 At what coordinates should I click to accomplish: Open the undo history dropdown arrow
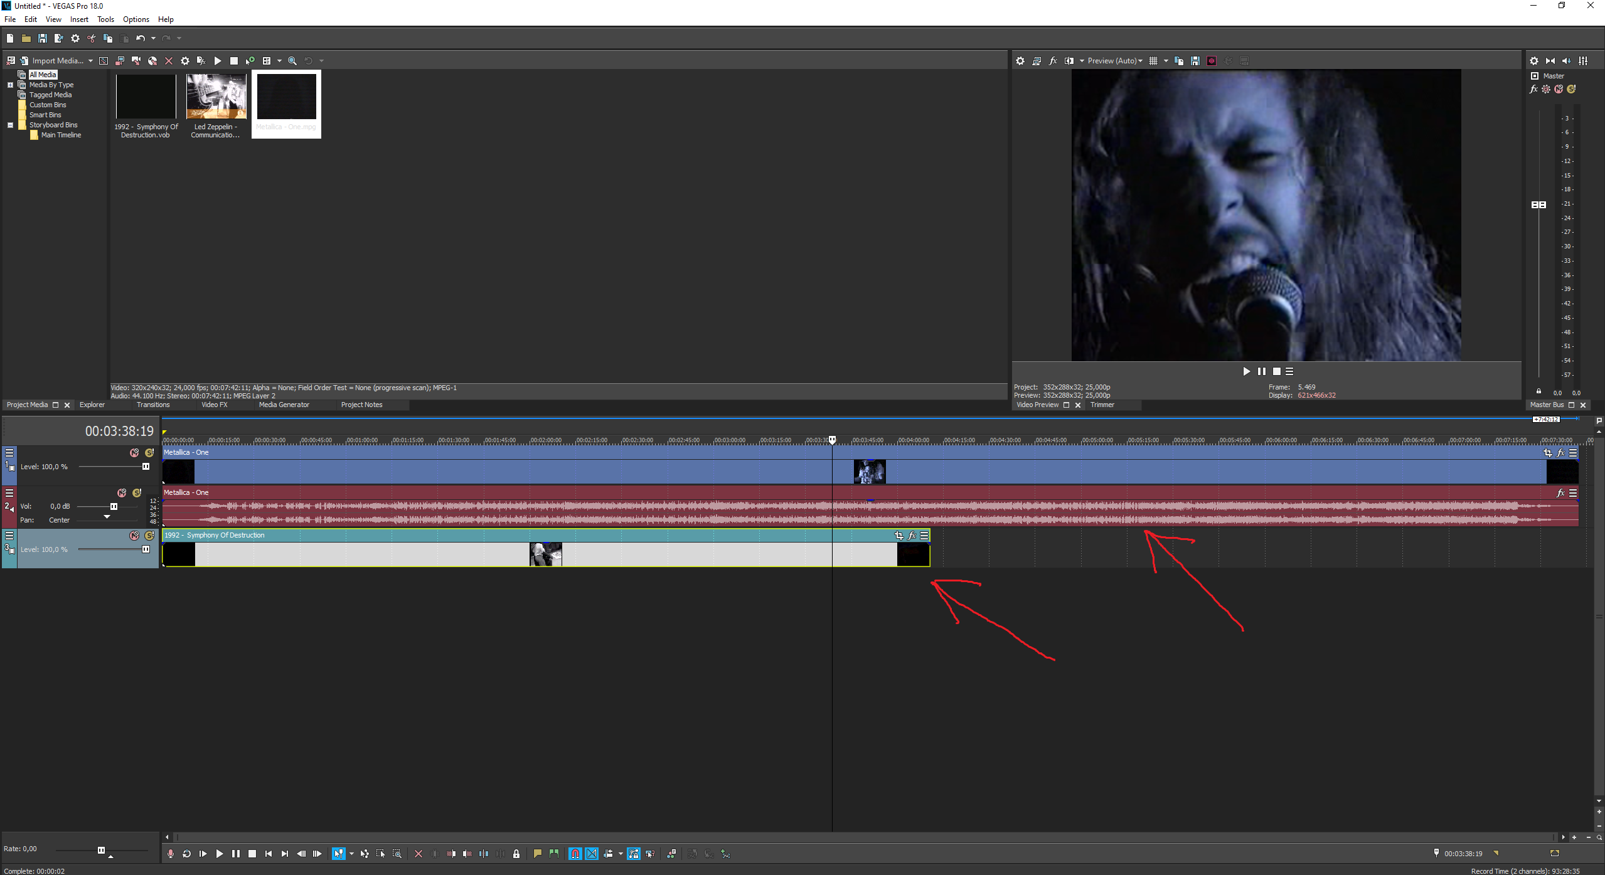[153, 38]
